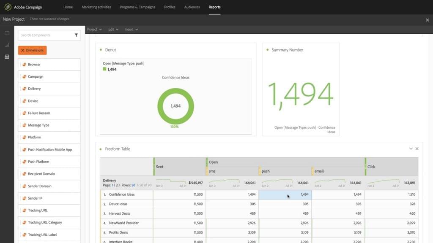Select the Deuce Ideas row label

click(118, 204)
